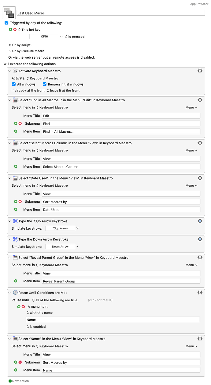Open the This hot key trigger type popup
The height and width of the screenshot is (385, 211).
[30, 29]
